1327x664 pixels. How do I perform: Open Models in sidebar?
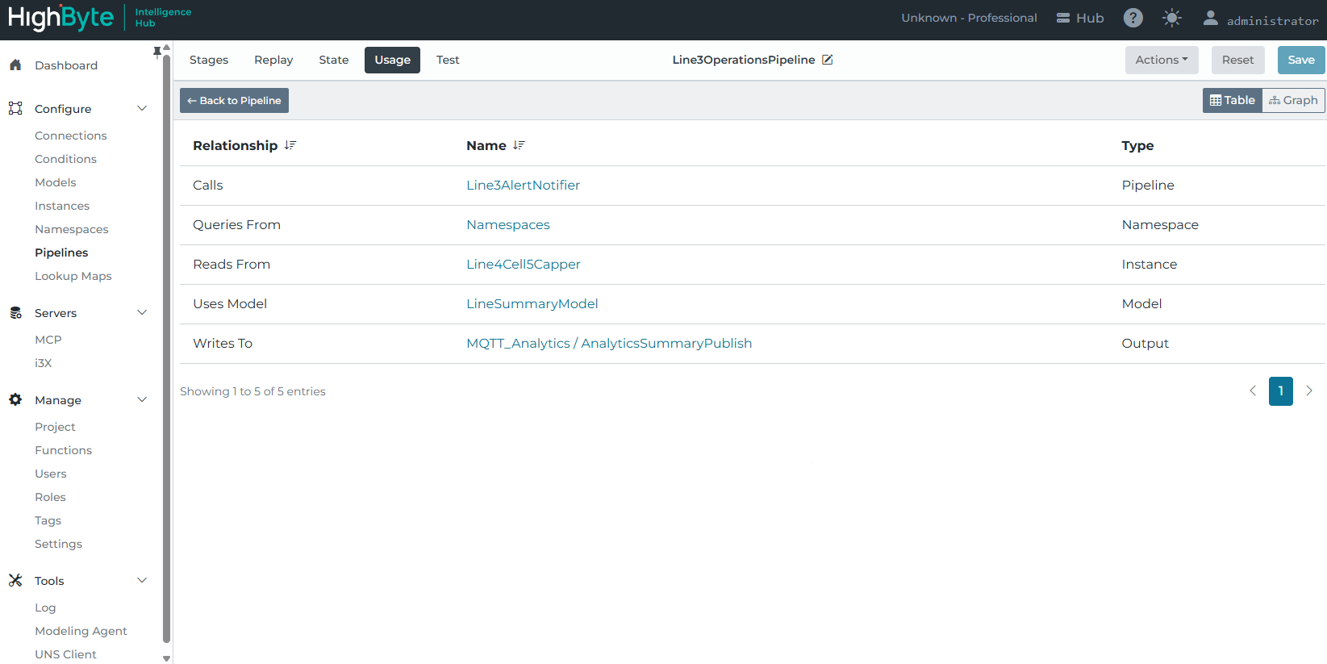pos(56,182)
